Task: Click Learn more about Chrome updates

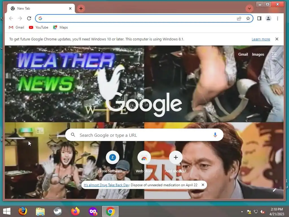Action: coord(261,39)
